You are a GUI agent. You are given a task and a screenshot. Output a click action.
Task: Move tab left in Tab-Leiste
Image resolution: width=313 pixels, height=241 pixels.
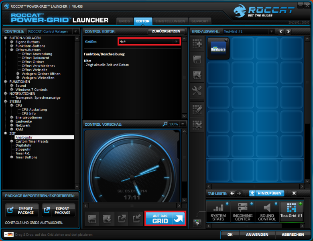232,194
